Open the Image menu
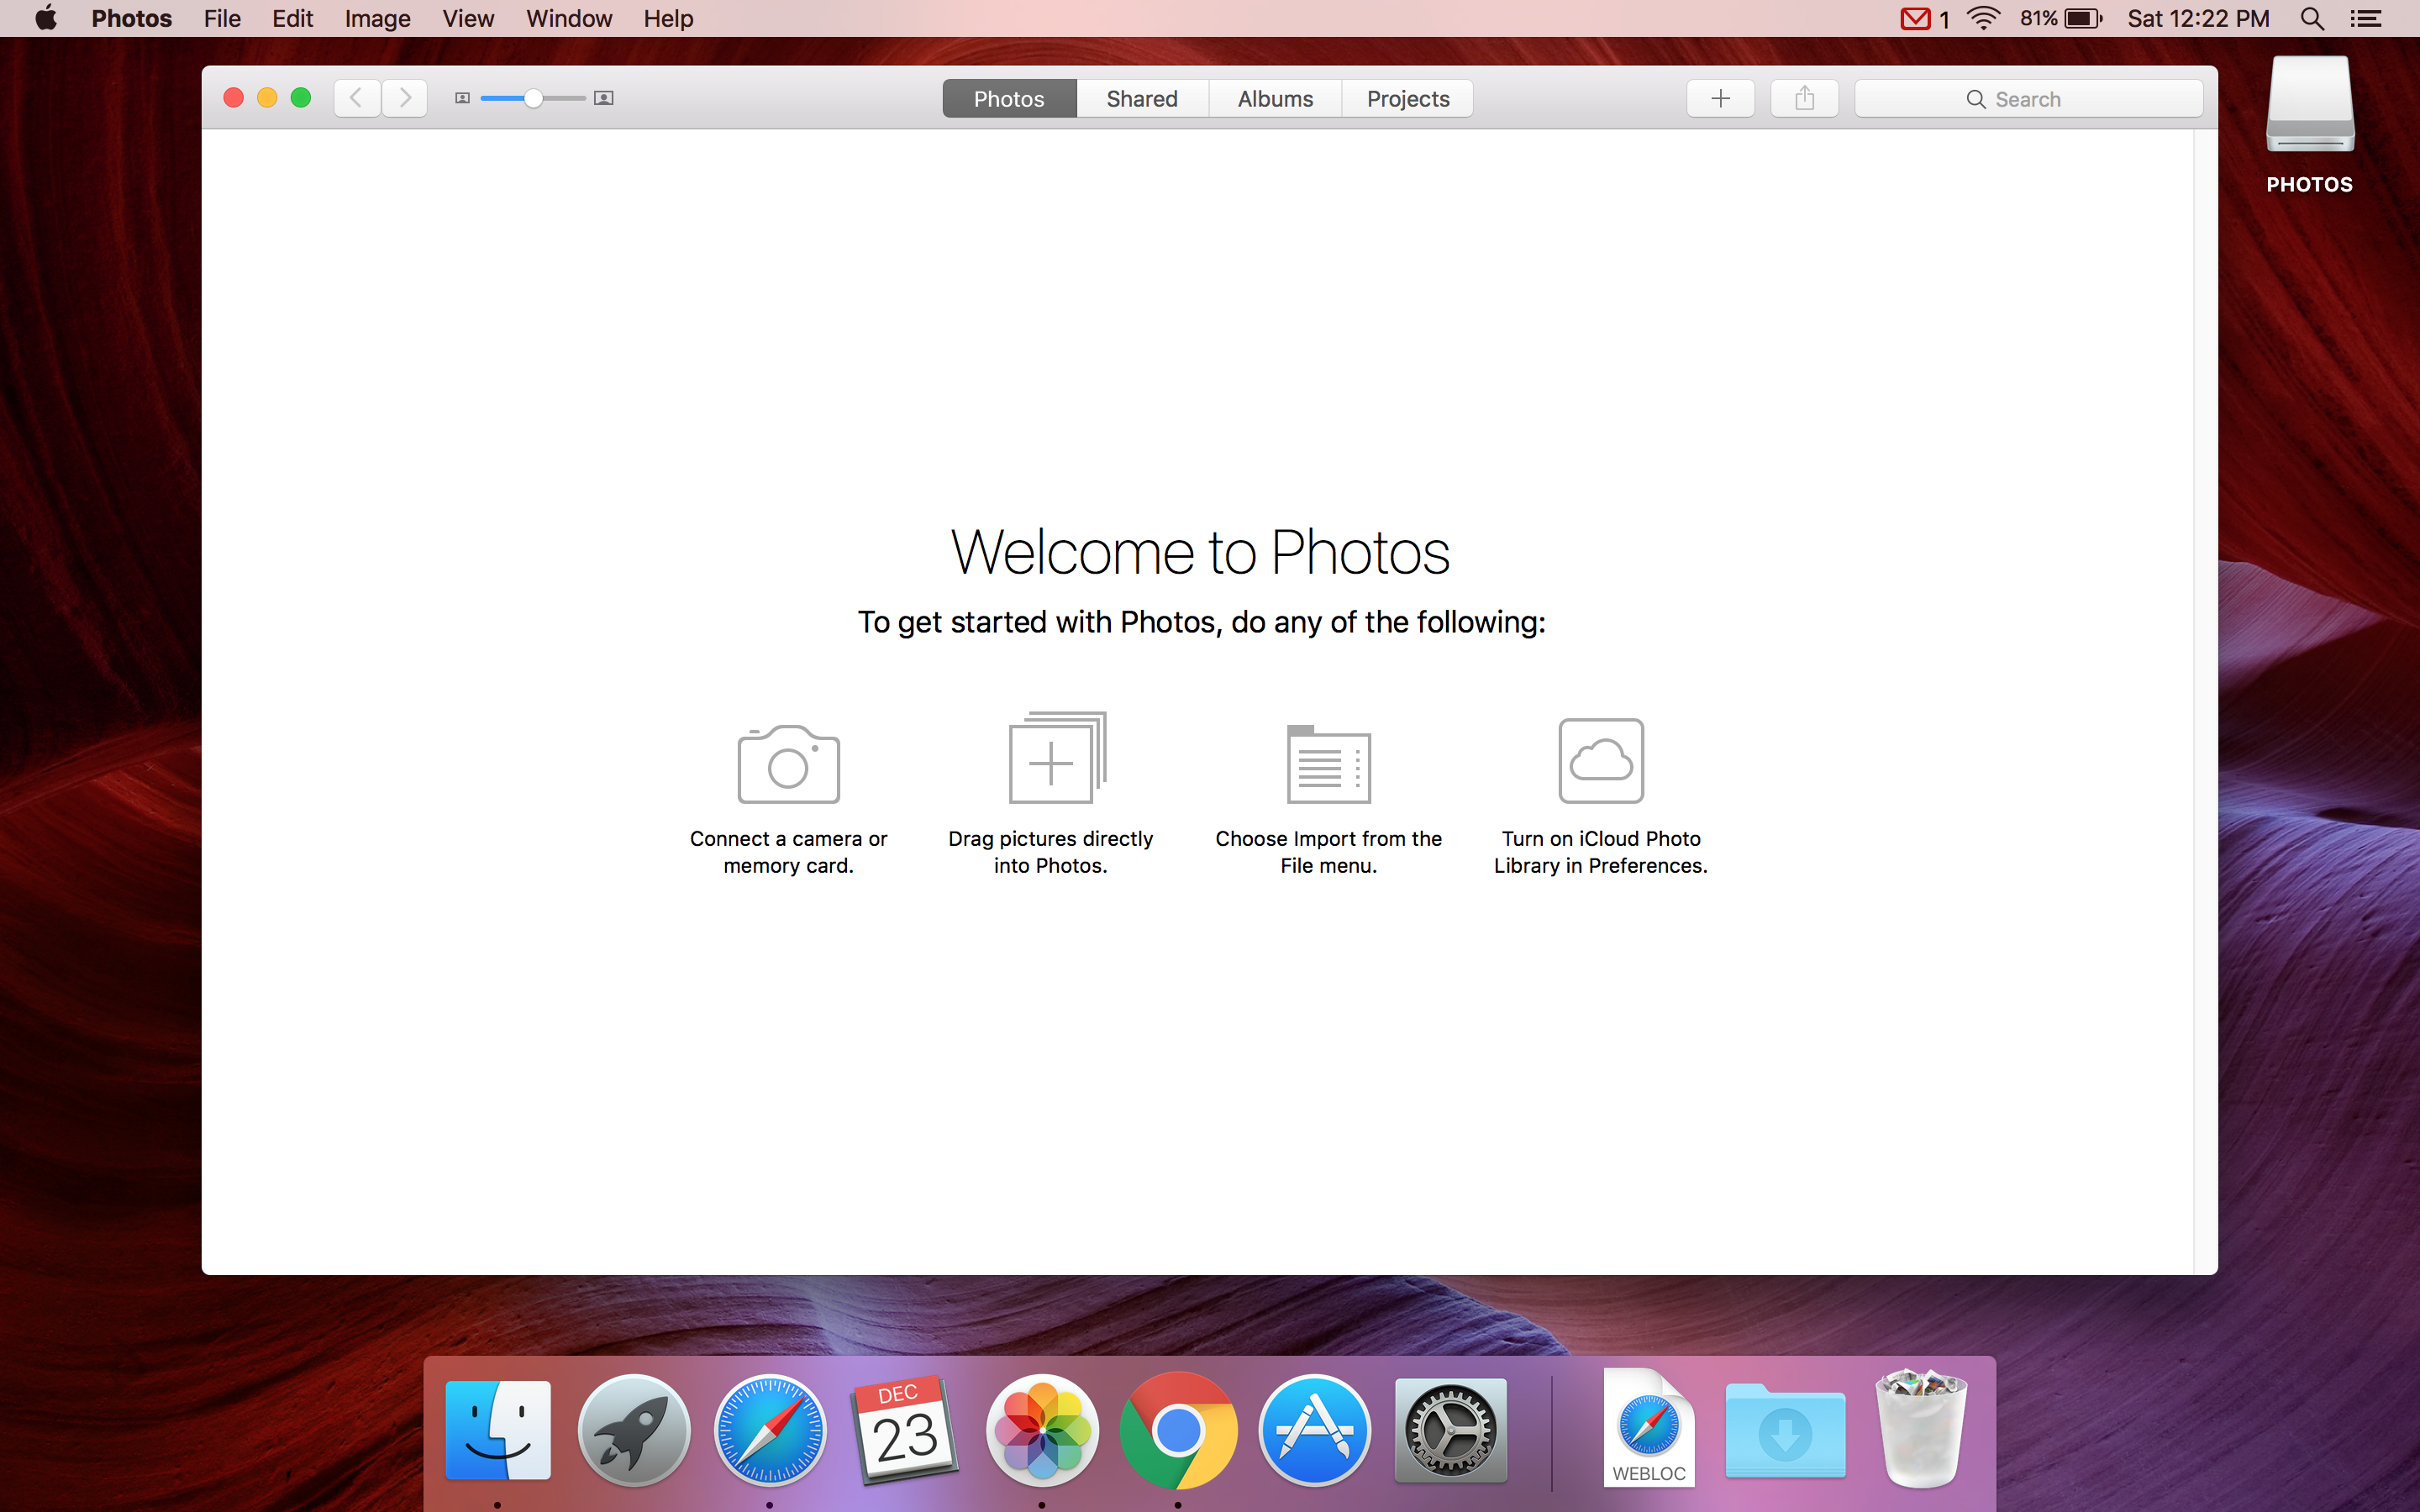 click(x=377, y=18)
